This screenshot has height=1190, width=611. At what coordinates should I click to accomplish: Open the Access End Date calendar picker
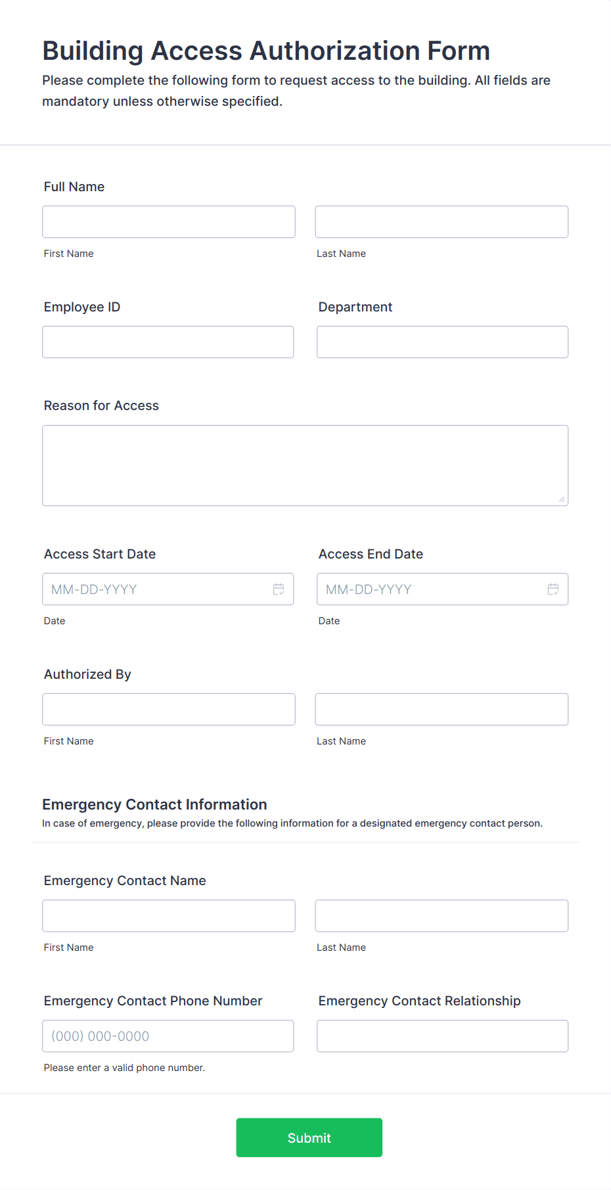(x=553, y=589)
